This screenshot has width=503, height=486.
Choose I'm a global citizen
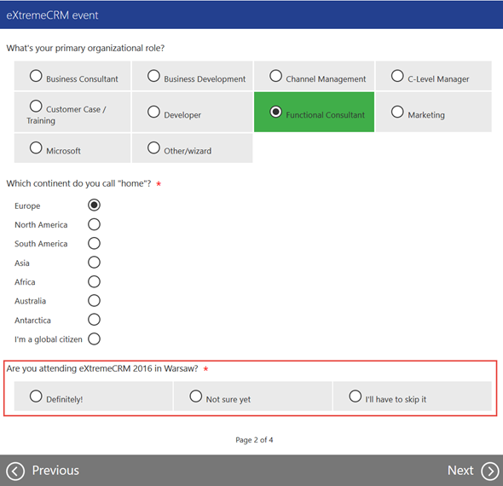94,338
